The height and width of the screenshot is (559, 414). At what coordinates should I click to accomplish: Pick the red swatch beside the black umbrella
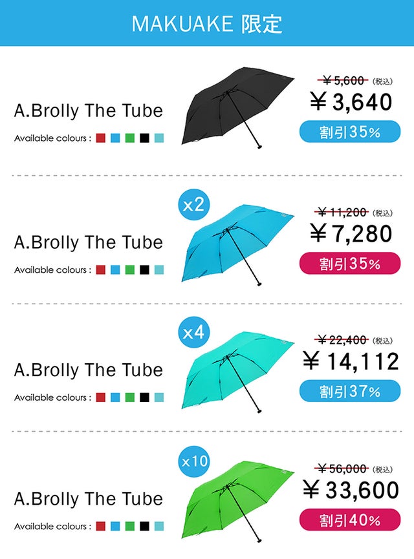(x=100, y=138)
